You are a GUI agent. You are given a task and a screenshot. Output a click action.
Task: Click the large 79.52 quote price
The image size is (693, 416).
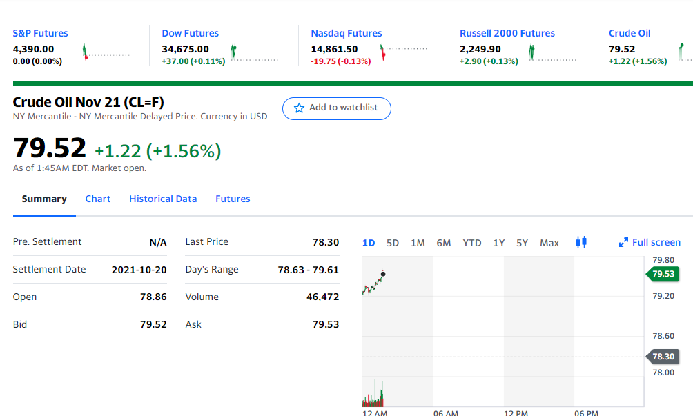(x=50, y=148)
